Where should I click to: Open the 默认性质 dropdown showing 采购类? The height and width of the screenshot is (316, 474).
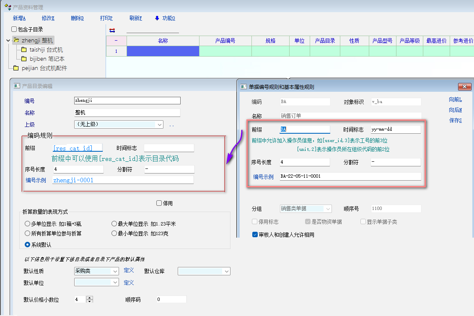[115, 272]
